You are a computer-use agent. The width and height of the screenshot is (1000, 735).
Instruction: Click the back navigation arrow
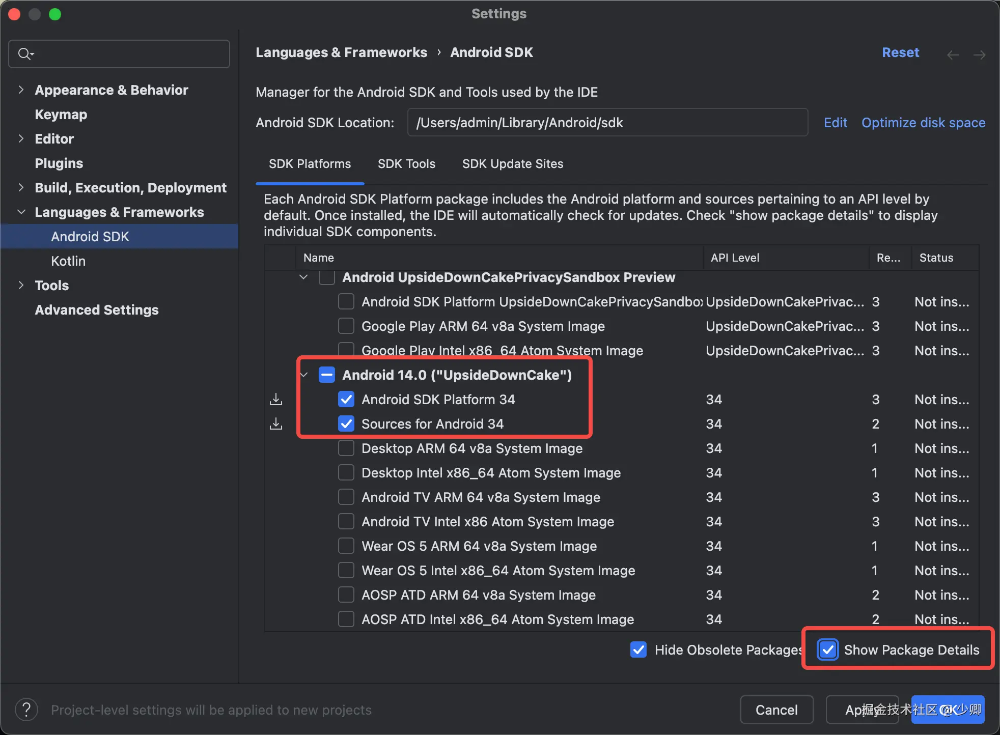[x=953, y=54]
